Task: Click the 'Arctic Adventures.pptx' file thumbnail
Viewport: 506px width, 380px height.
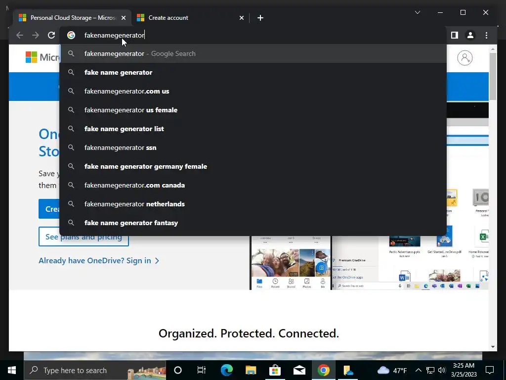Action: click(405, 241)
